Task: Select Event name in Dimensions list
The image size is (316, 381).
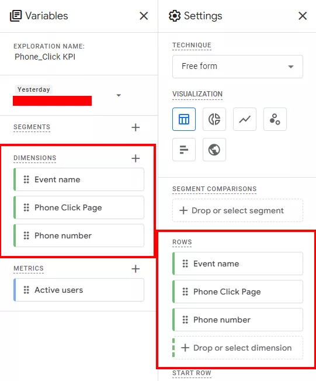Action: [x=79, y=179]
